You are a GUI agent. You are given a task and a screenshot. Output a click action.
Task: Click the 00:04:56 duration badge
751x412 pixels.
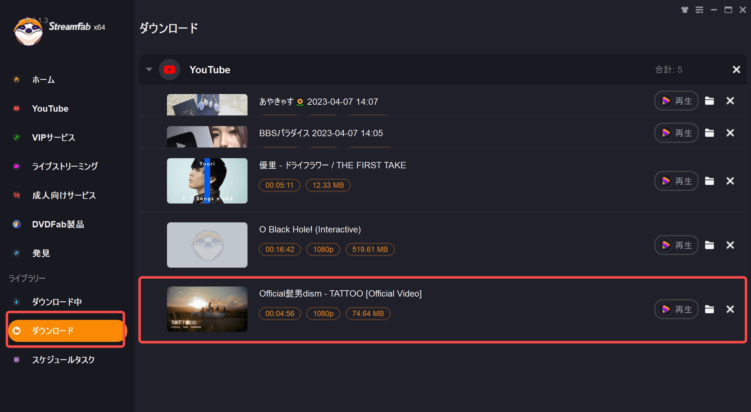[x=280, y=314]
